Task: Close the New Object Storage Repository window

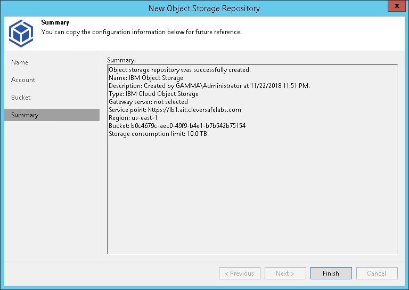Action: pyautogui.click(x=395, y=7)
